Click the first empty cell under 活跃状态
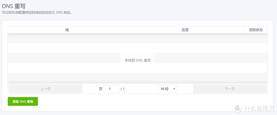 coord(256,38)
